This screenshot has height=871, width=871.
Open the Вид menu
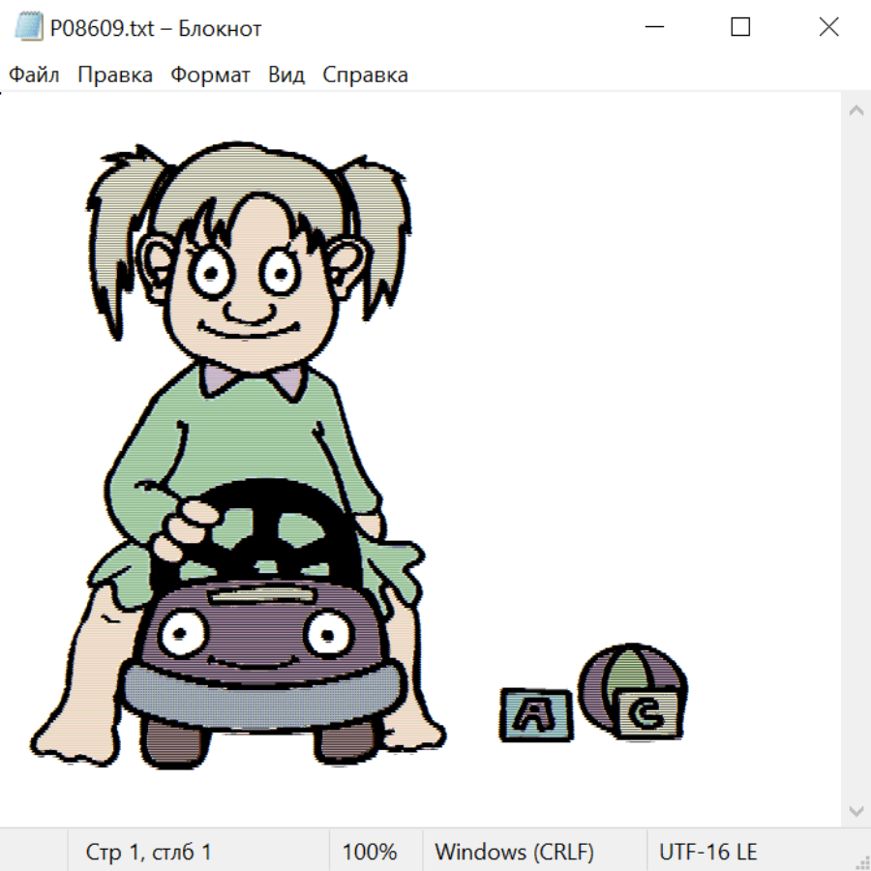(x=286, y=75)
